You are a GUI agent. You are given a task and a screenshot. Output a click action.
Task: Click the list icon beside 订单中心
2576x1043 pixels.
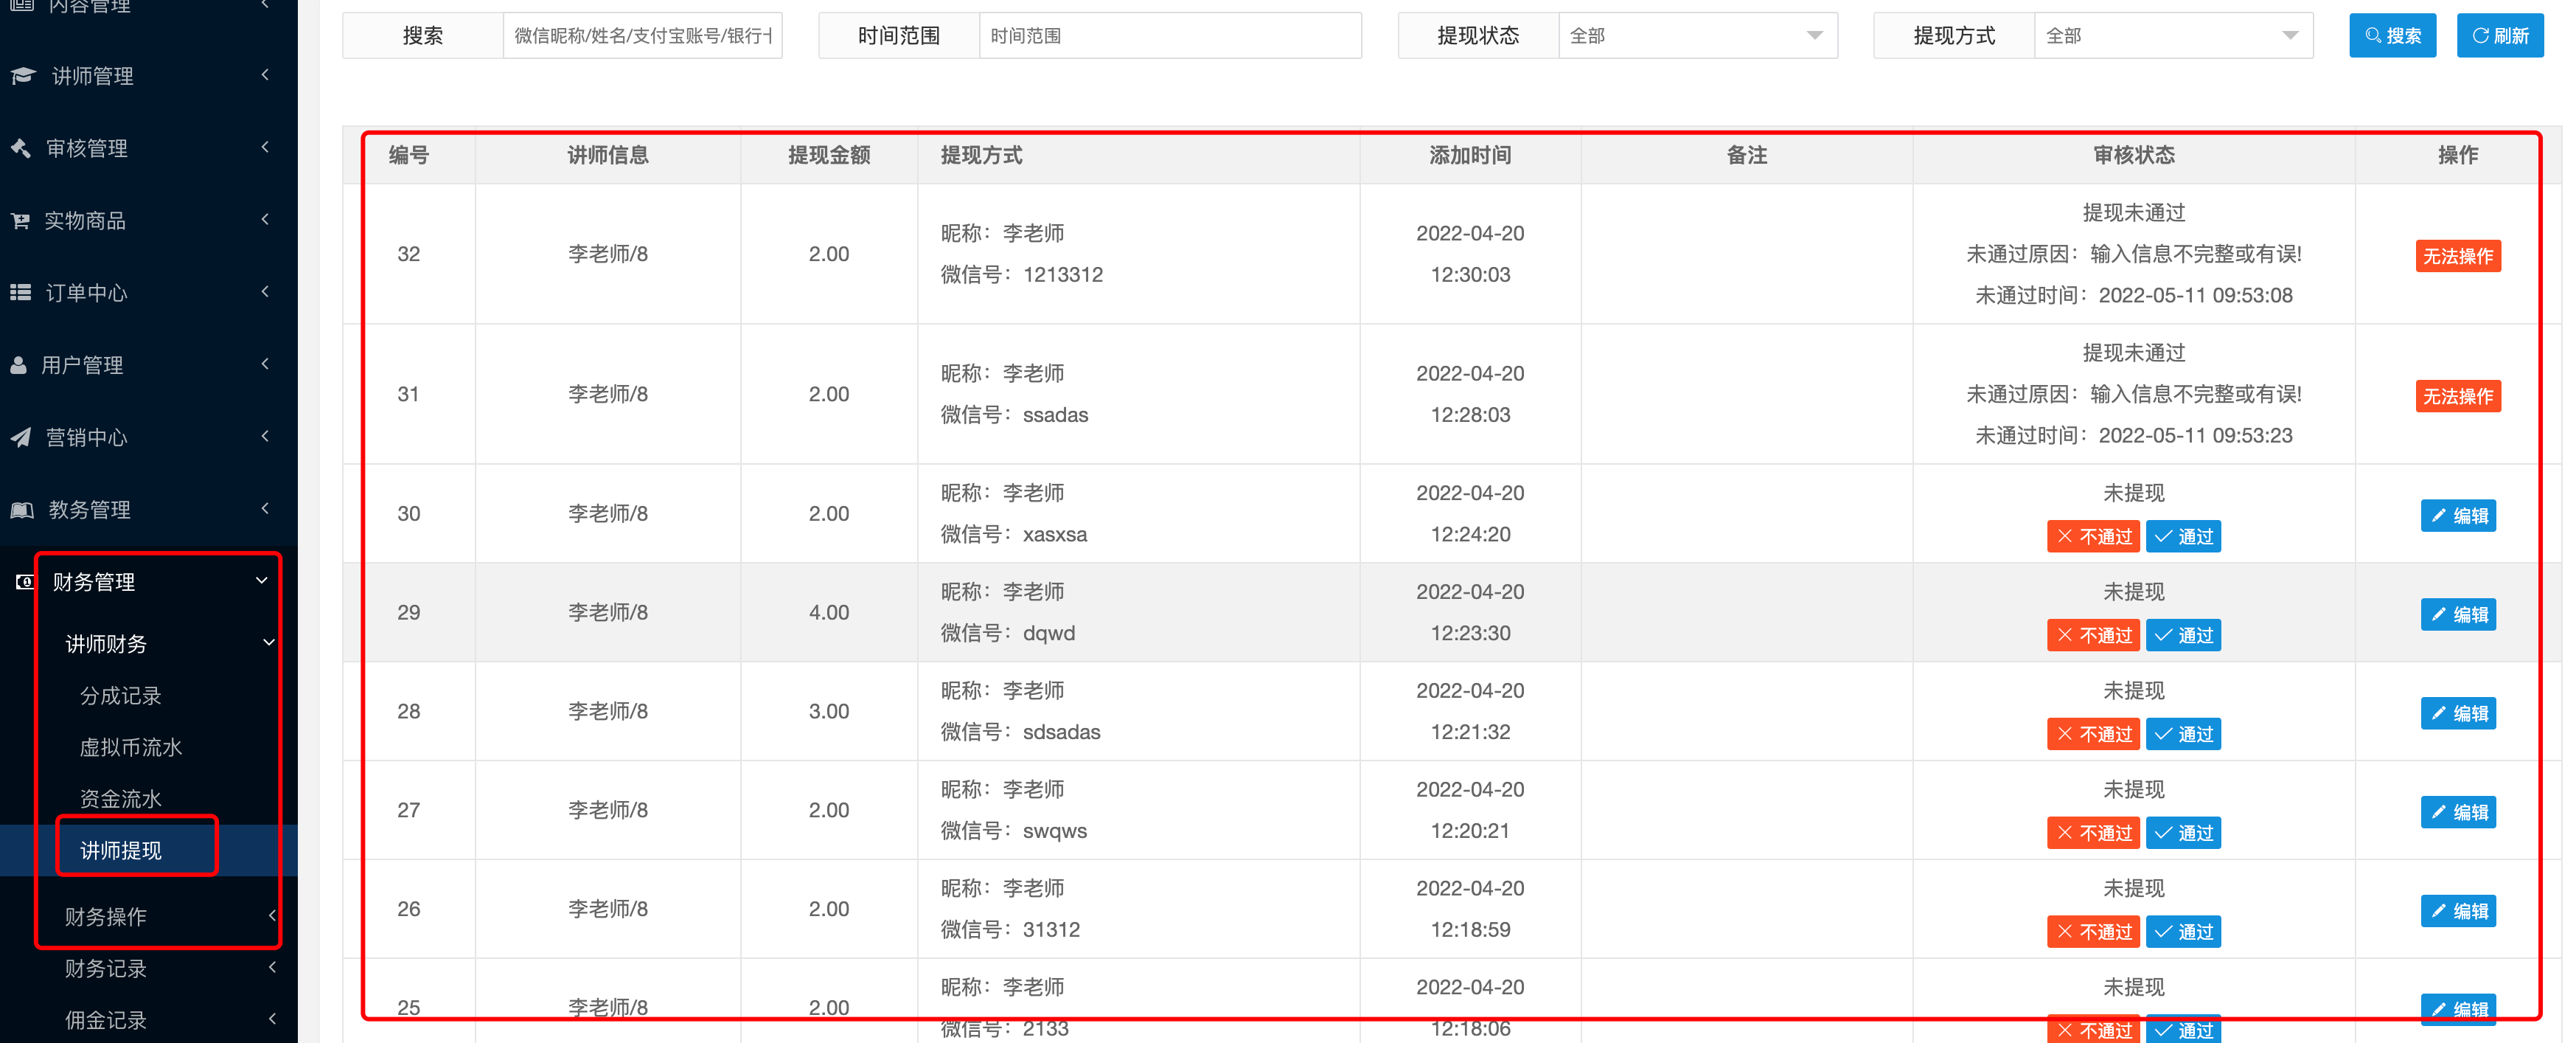(x=20, y=294)
